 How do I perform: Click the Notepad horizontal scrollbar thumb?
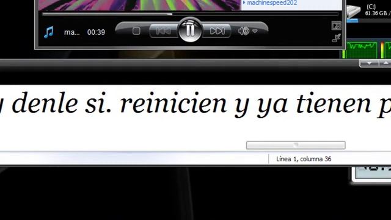coord(296,145)
